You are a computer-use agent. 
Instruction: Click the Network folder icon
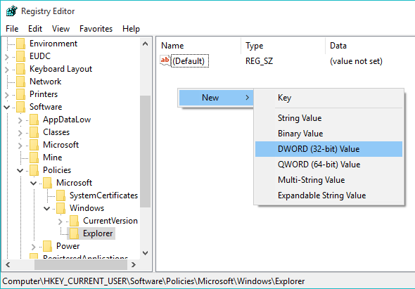(x=20, y=82)
